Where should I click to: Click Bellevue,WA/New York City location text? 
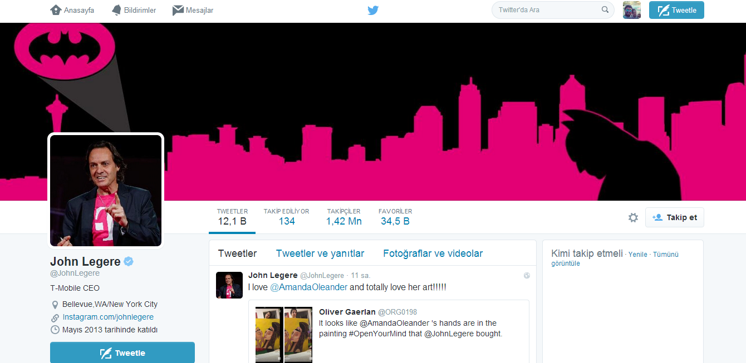point(110,304)
